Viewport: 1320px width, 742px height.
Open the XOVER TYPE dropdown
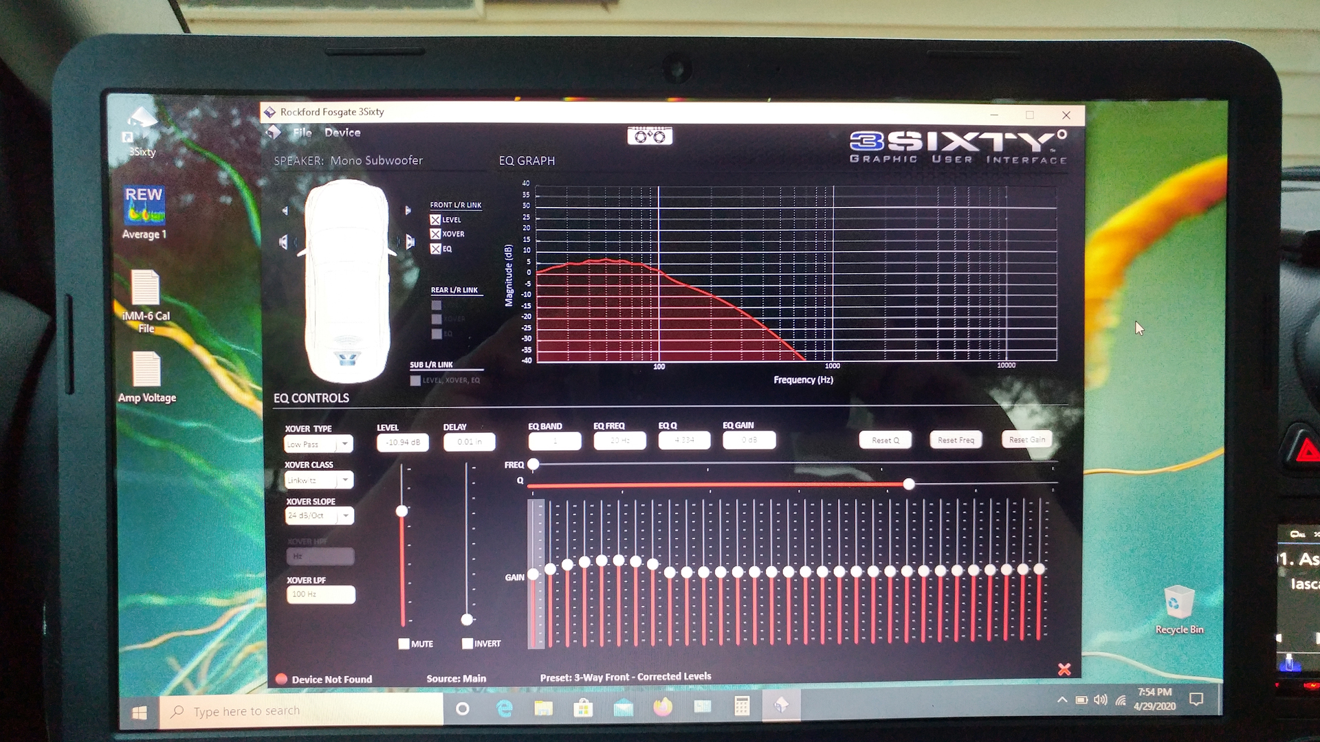point(319,444)
